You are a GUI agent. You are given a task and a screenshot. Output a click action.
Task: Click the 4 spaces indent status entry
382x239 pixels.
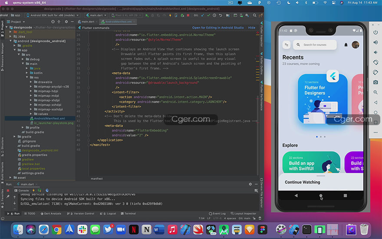point(230,218)
